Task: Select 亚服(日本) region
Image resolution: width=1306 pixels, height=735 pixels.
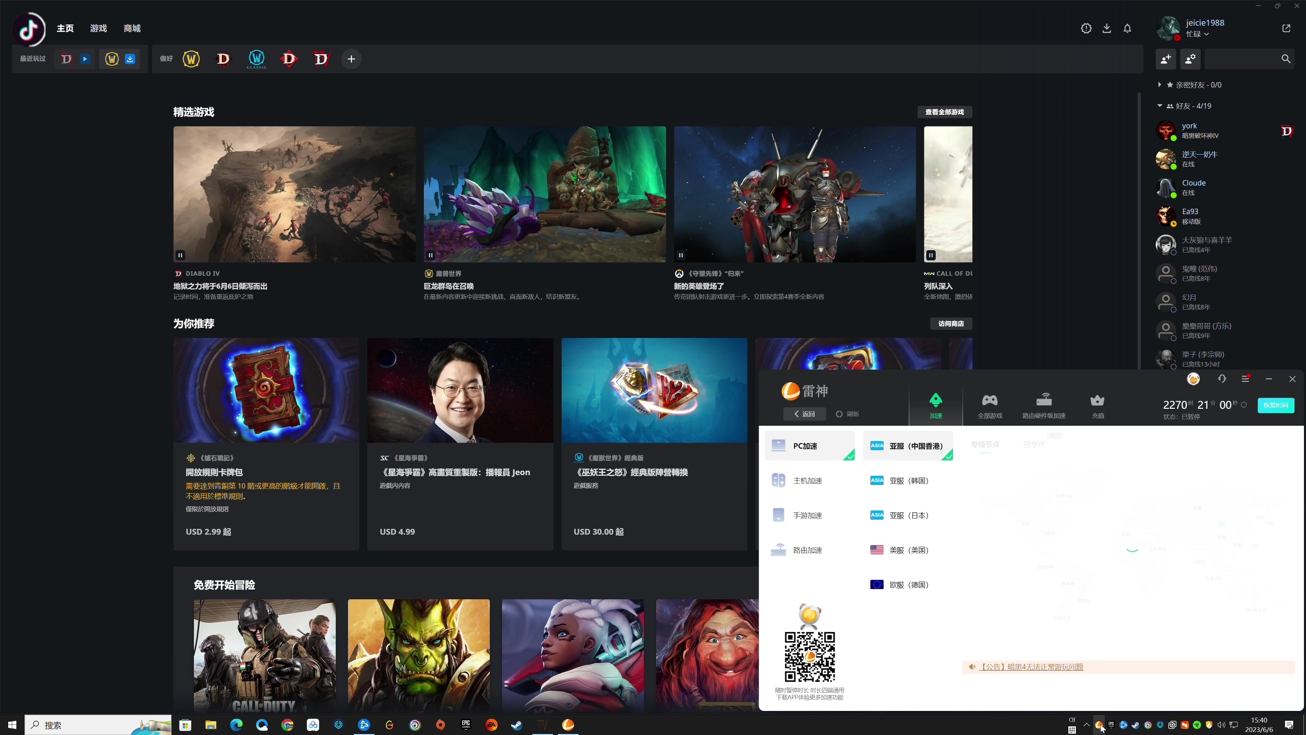Action: (x=908, y=515)
